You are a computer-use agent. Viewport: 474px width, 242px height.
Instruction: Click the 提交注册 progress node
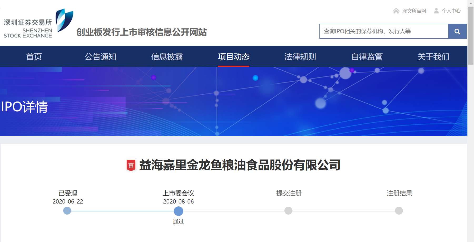[289, 211]
